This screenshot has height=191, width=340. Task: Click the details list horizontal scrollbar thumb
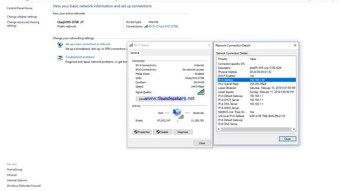pyautogui.click(x=256, y=129)
